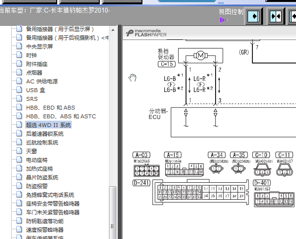296x239 pixels.
Task: Click highlighted 超选 4WD II 系统 entry
Action: (48, 125)
